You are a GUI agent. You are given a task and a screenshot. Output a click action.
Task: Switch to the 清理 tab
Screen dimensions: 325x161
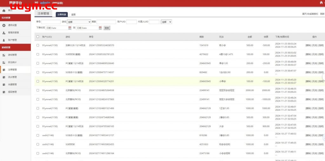pyautogui.click(x=73, y=15)
